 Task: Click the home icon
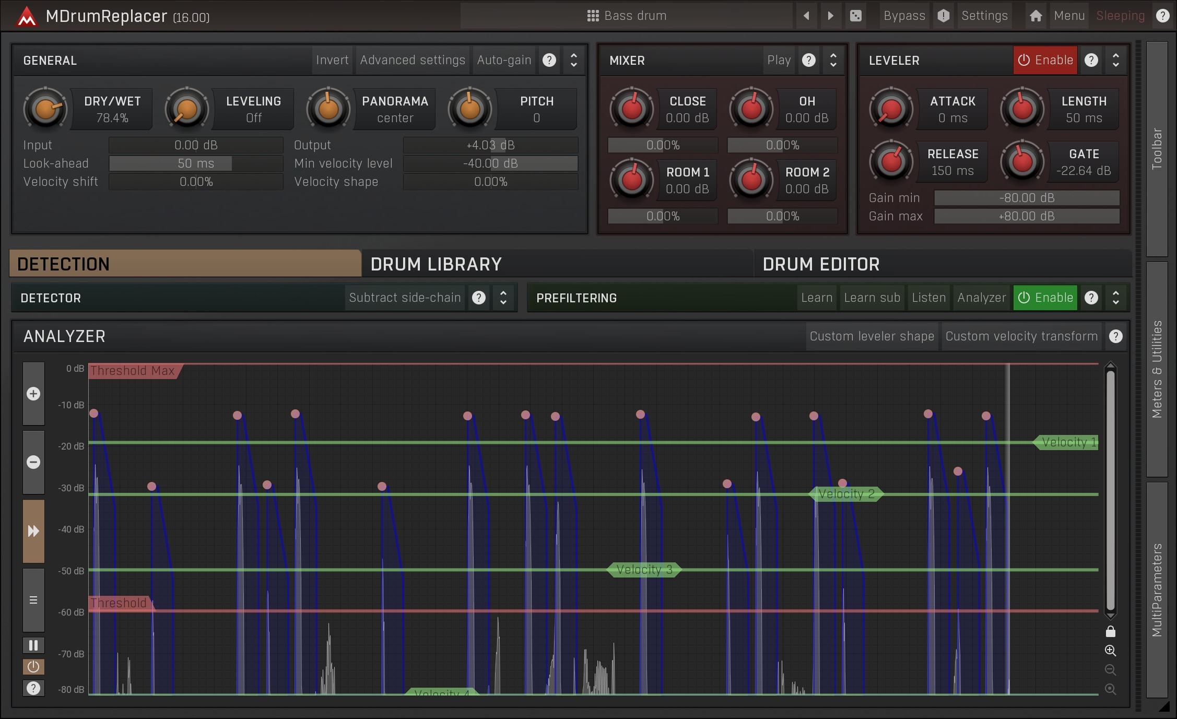(1036, 16)
